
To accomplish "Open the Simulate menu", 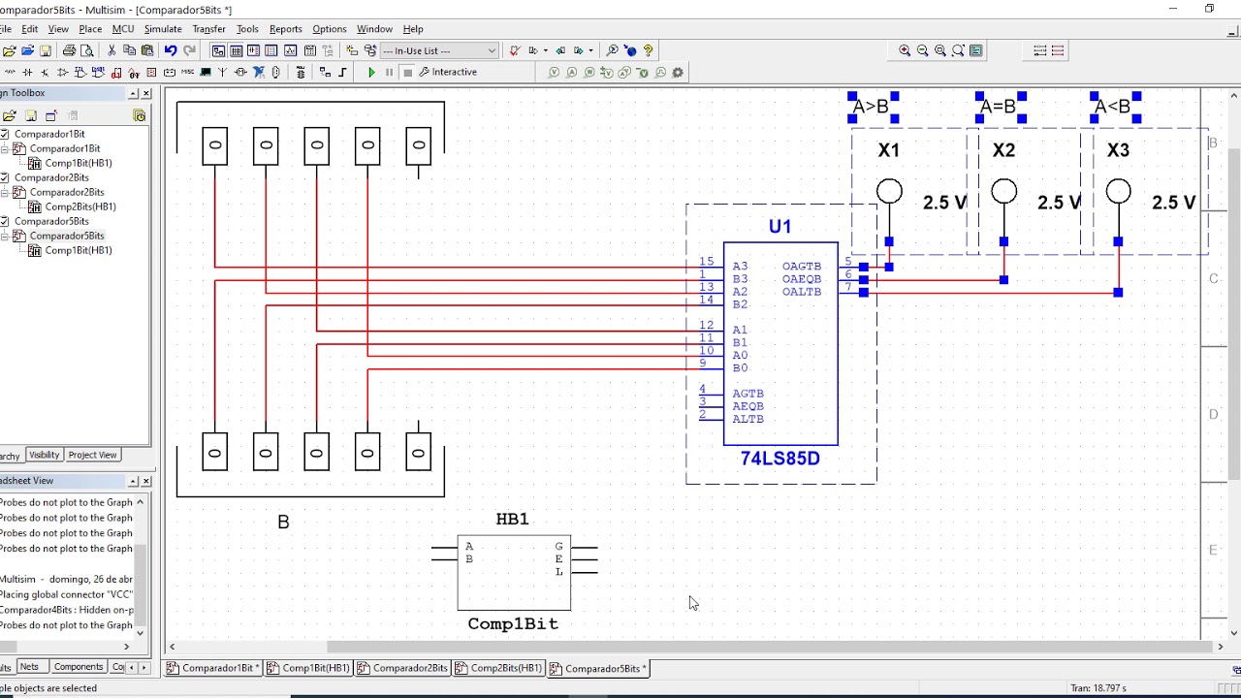I will tap(163, 29).
